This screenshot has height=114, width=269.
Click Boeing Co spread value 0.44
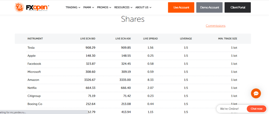coord(151,104)
